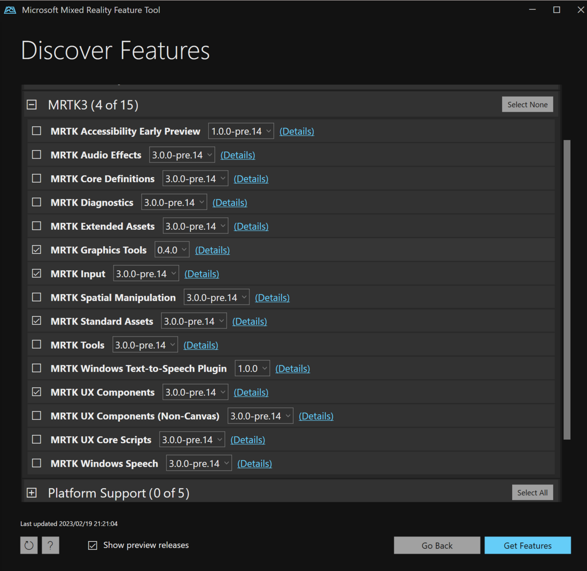Open MRTK Core Definitions version dropdown

click(x=195, y=179)
